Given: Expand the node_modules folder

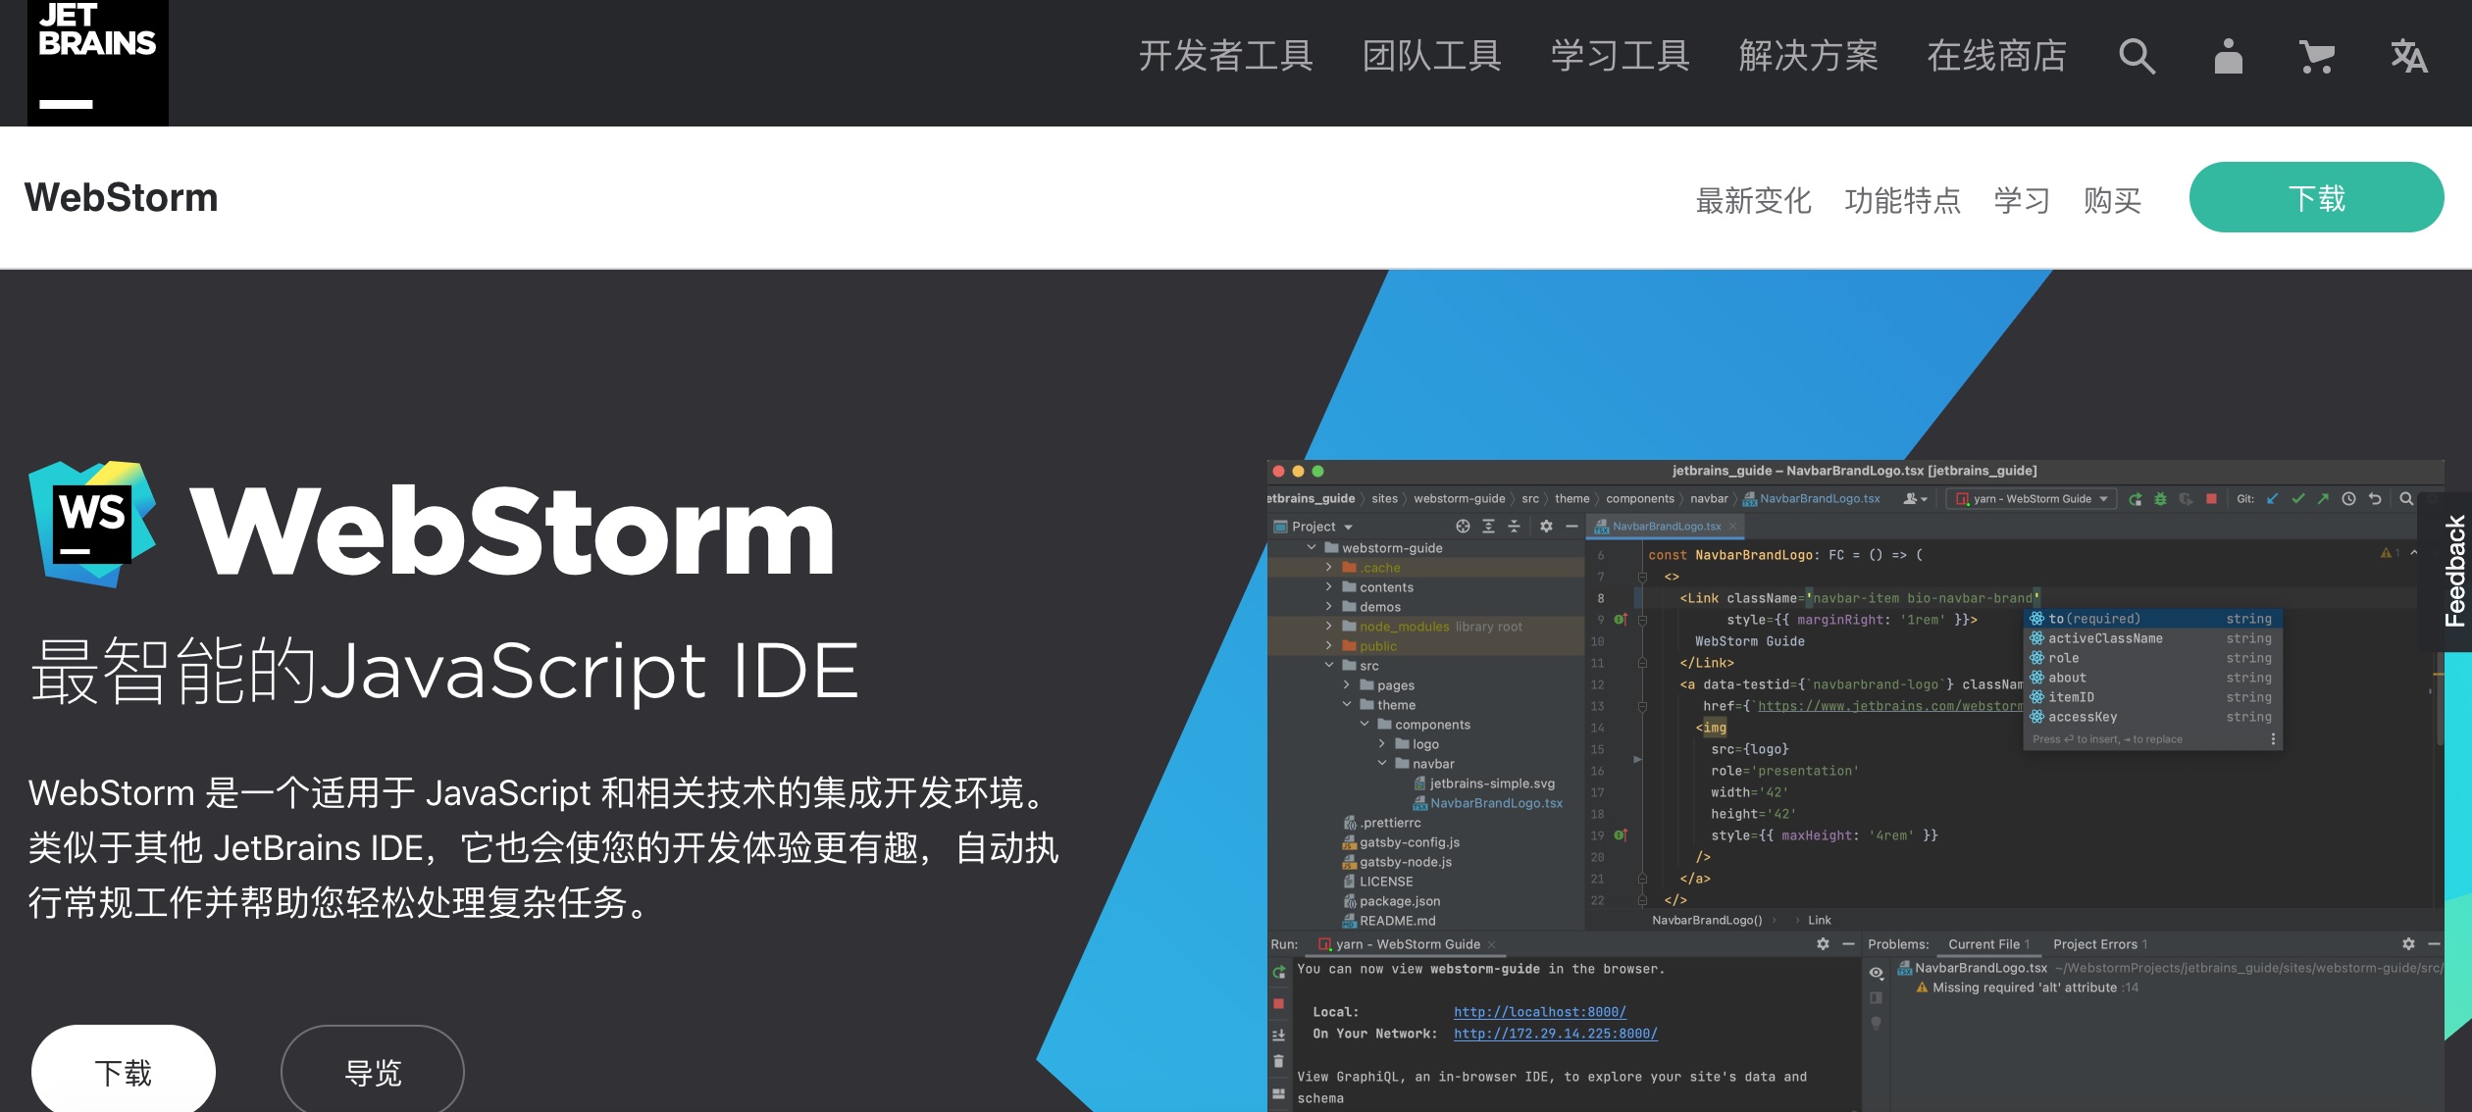Looking at the screenshot, I should [x=1329, y=627].
